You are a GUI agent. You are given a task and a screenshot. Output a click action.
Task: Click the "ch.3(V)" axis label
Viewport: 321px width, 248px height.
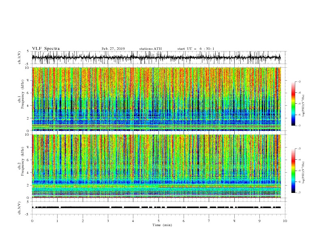coord(19,208)
